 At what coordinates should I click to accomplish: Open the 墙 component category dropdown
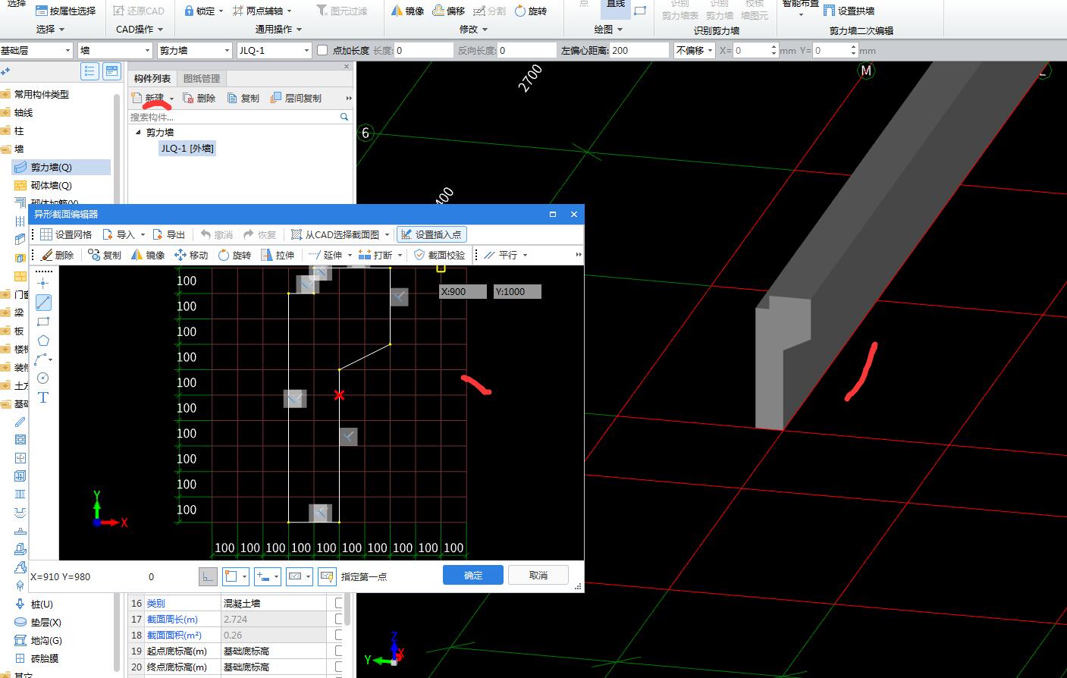(146, 50)
